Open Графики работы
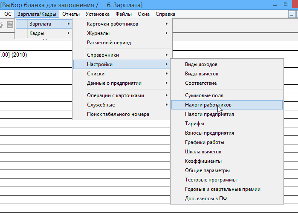This screenshot has height=213, width=298. click(227, 142)
